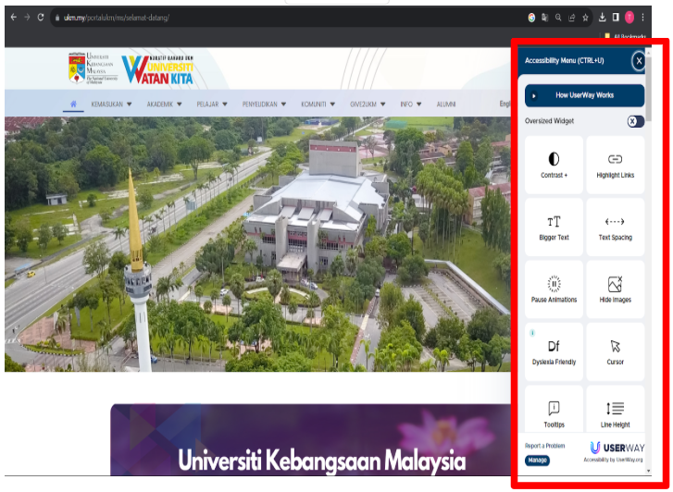Close the Accessibility Menu panel
The image size is (673, 492).
point(638,61)
